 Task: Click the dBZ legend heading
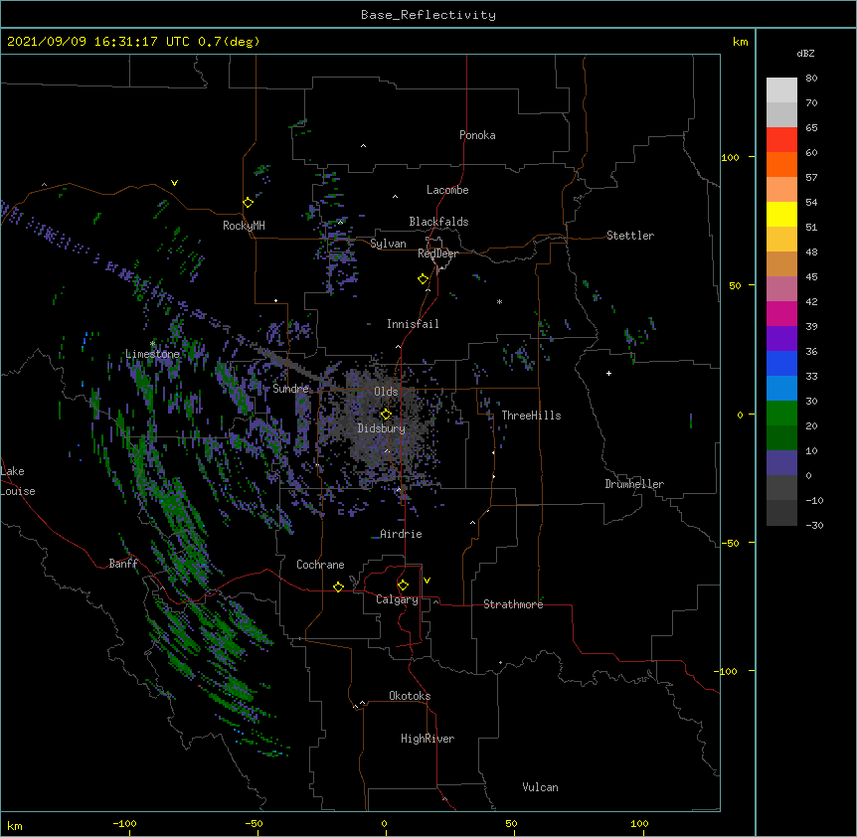pyautogui.click(x=805, y=54)
